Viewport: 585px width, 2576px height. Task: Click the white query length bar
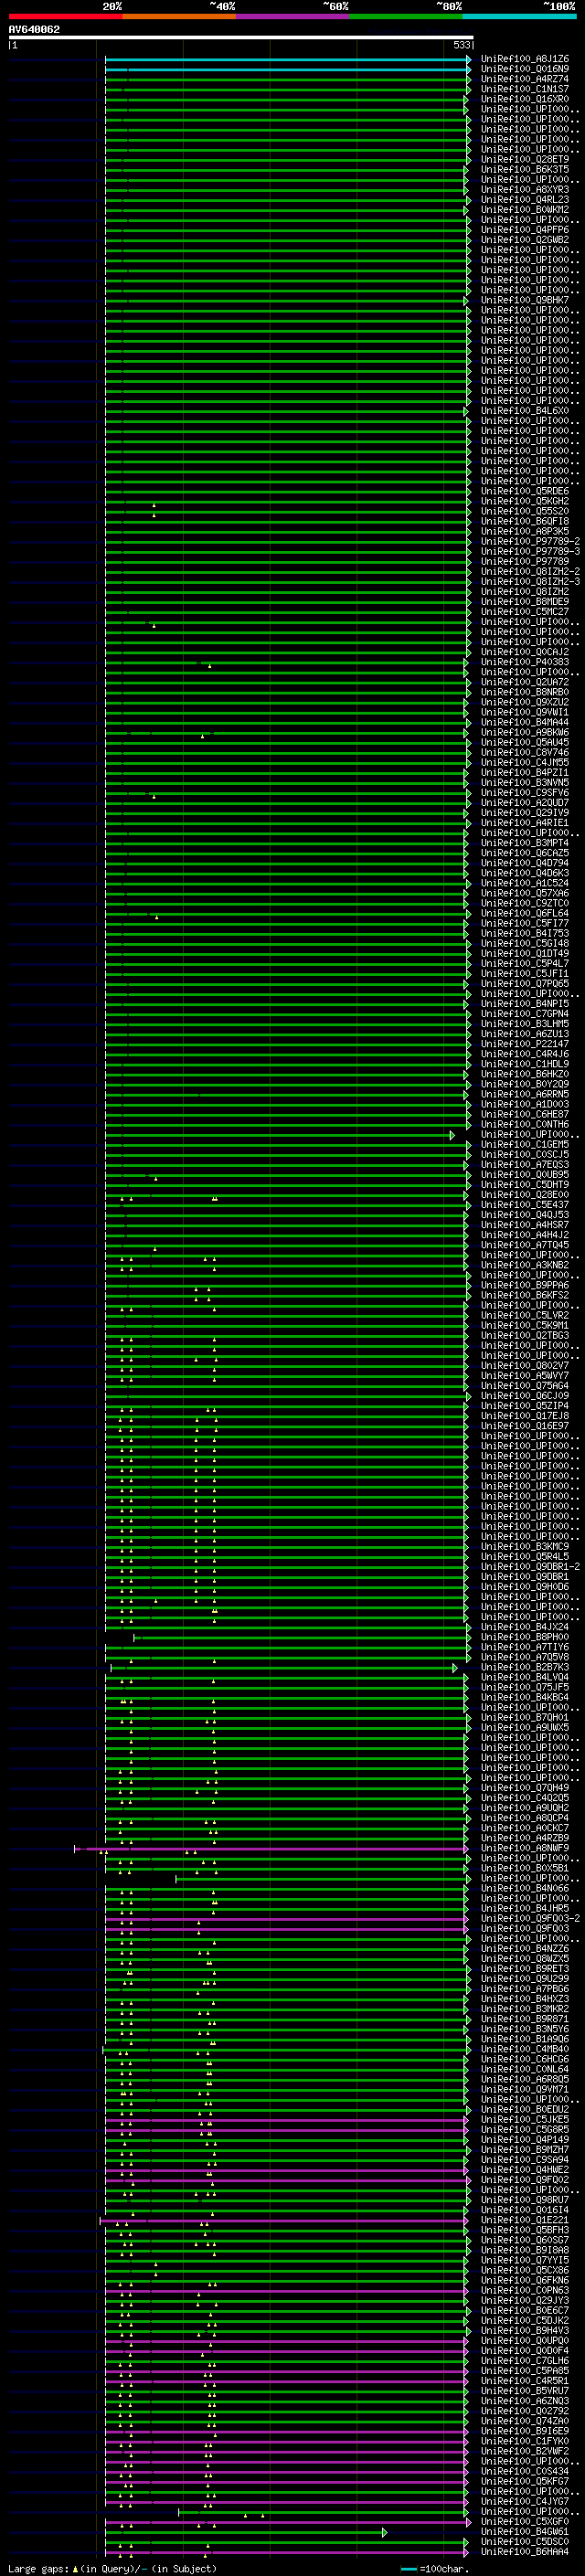point(241,37)
